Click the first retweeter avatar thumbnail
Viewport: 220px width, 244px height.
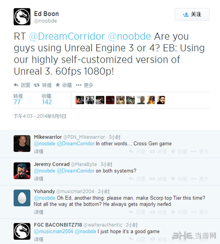(80, 100)
